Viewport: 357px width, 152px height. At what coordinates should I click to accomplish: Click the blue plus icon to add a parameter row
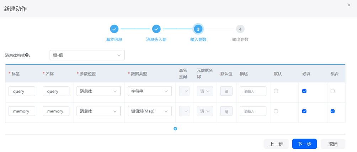point(175,129)
